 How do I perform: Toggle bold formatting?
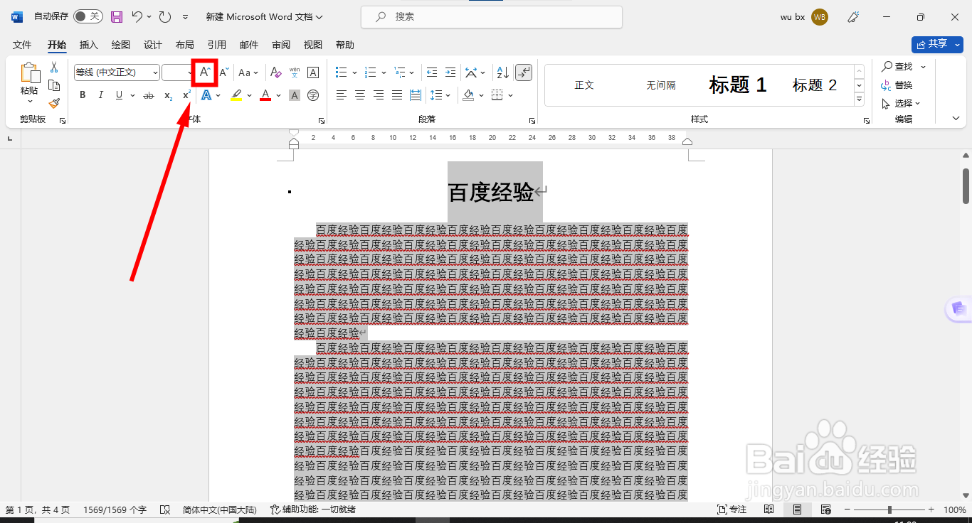click(x=83, y=95)
